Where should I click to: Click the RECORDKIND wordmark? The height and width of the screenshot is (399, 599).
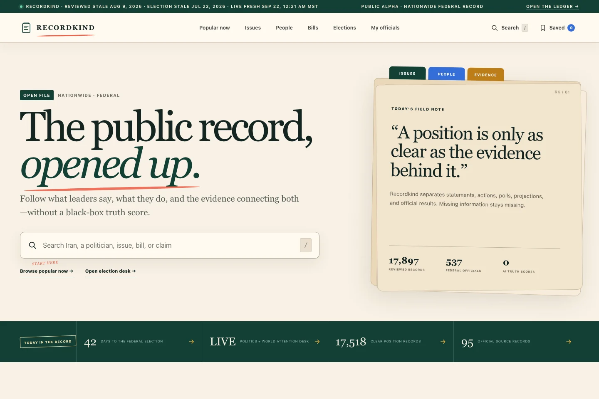pos(66,28)
